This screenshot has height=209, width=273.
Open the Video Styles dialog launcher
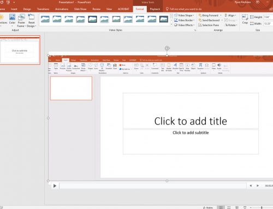pos(195,30)
